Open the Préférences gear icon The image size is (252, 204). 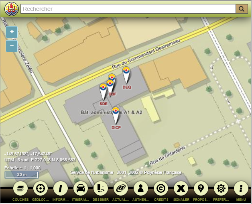(221, 188)
